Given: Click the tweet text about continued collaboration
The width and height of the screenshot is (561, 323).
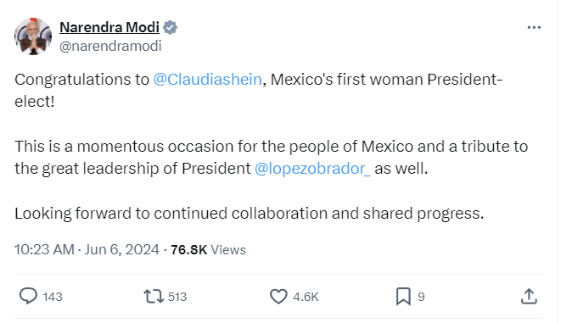Looking at the screenshot, I should coord(249,214).
